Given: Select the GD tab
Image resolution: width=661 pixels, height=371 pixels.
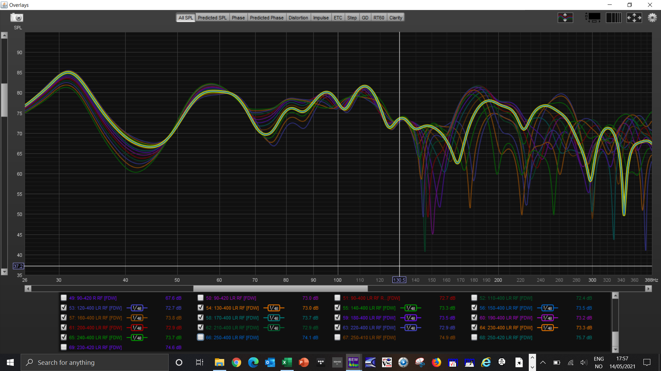Looking at the screenshot, I should tap(365, 18).
